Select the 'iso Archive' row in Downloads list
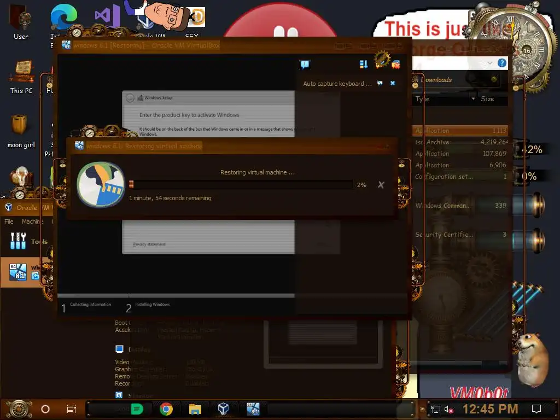560x420 pixels. (460, 142)
